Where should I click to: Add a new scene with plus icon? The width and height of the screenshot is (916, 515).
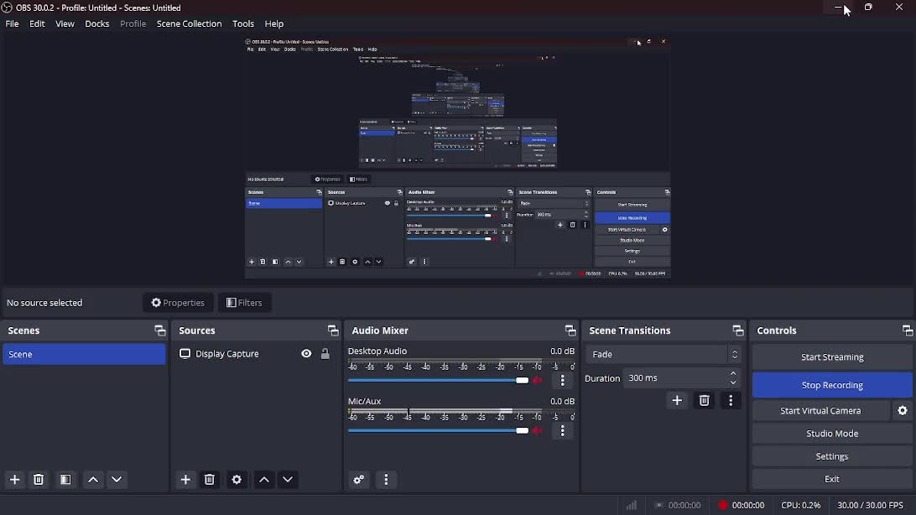14,480
